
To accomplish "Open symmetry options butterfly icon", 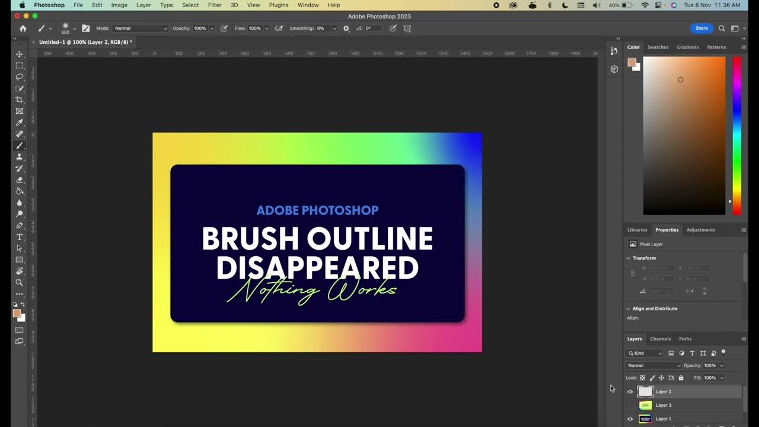I will [407, 28].
